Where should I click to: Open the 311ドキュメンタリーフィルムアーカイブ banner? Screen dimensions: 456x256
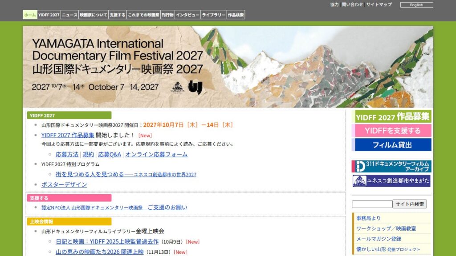pos(391,166)
